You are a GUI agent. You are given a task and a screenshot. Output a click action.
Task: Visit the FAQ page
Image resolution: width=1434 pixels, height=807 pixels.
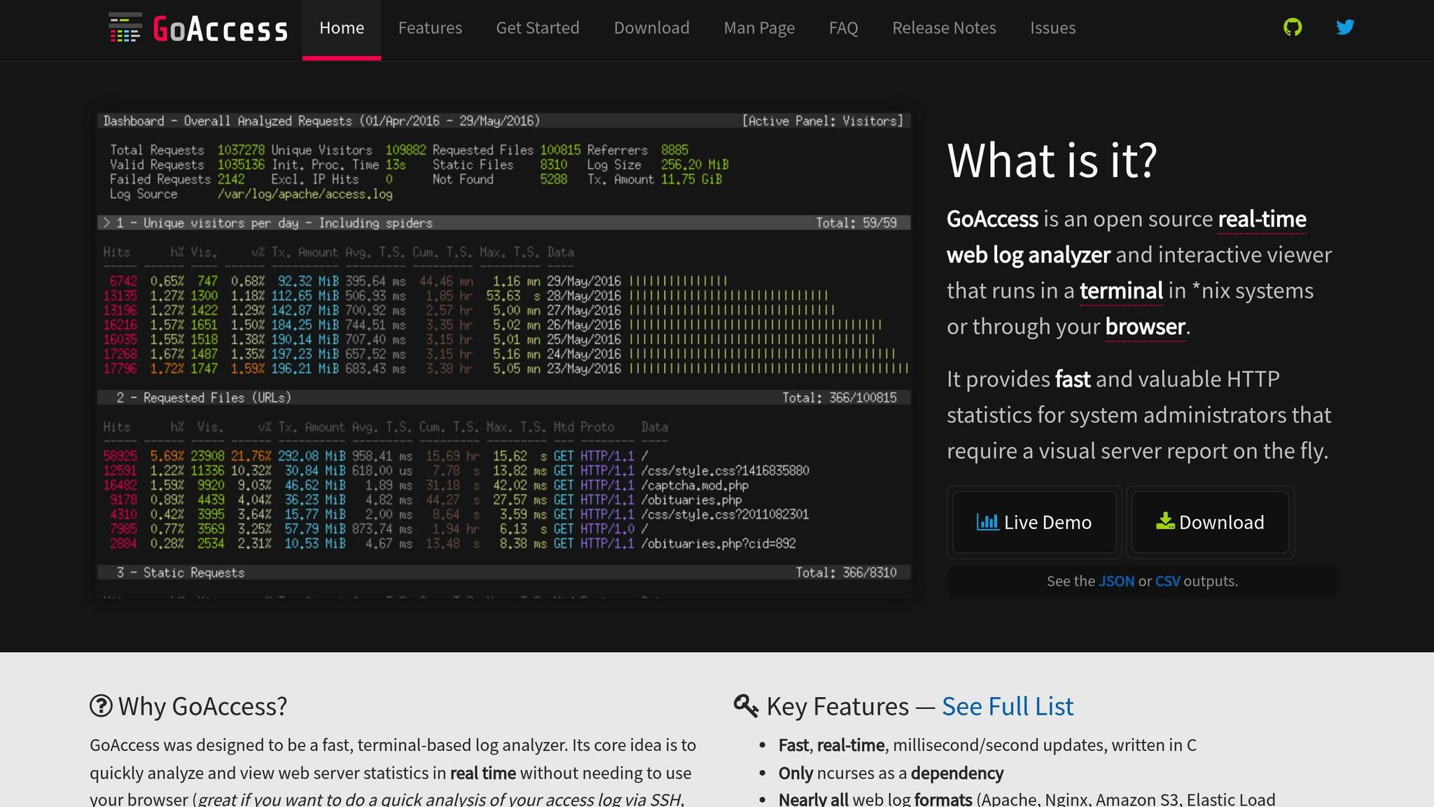click(x=843, y=28)
